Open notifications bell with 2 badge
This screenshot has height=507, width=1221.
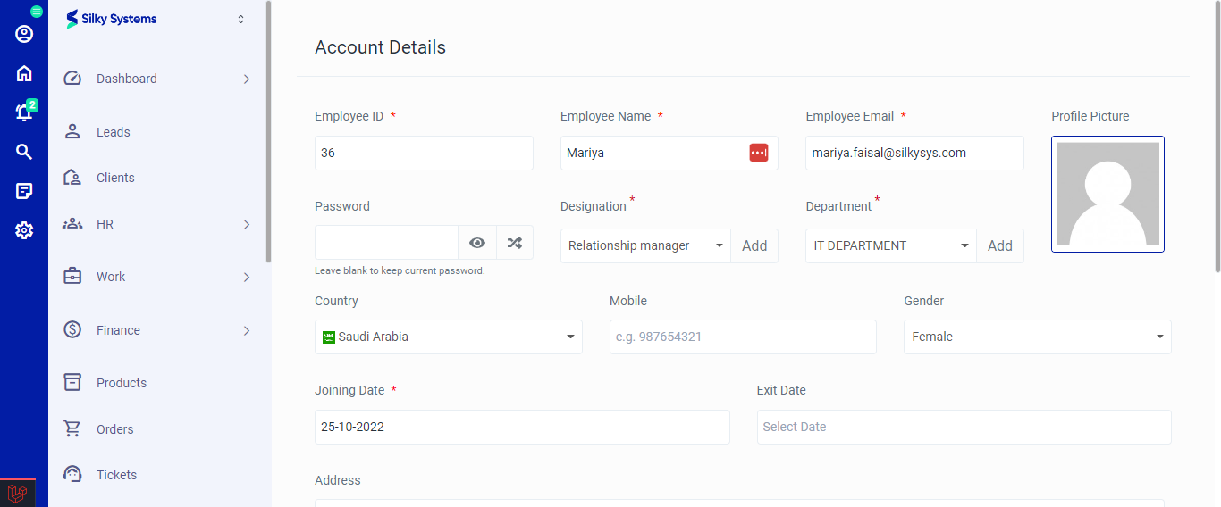tap(24, 112)
